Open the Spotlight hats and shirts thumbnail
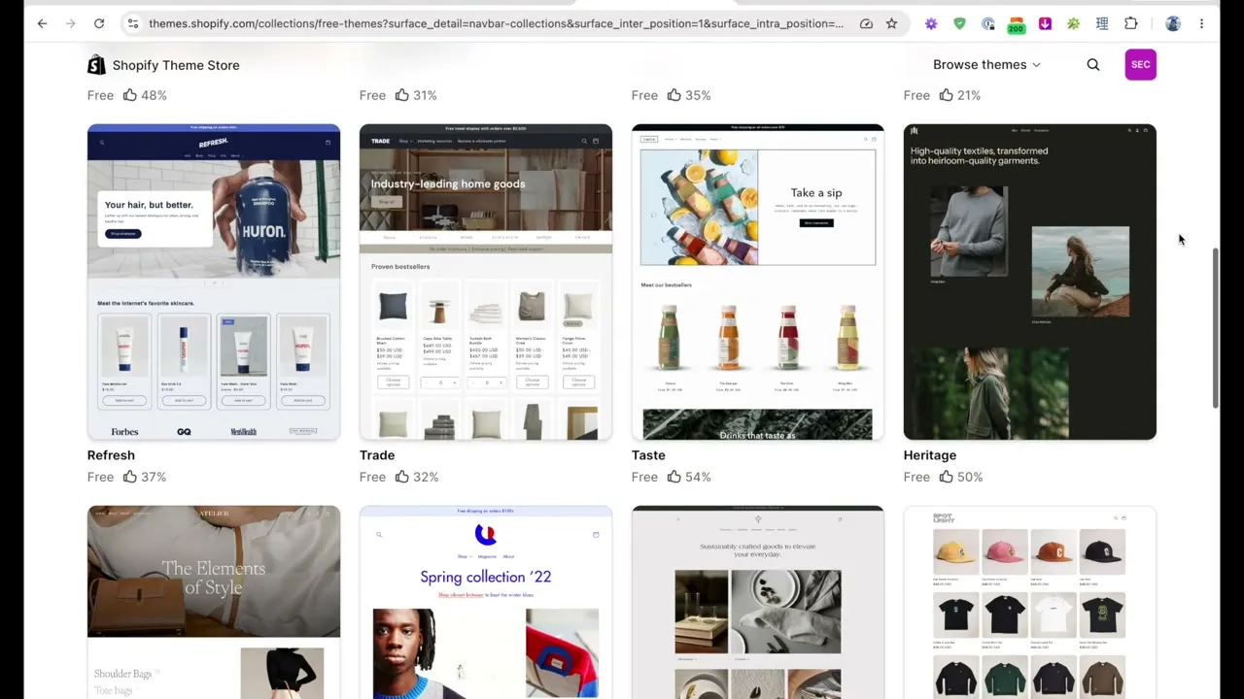Image resolution: width=1244 pixels, height=699 pixels. [1030, 602]
